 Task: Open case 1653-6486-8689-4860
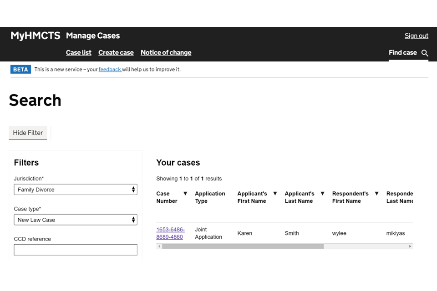pyautogui.click(x=170, y=233)
